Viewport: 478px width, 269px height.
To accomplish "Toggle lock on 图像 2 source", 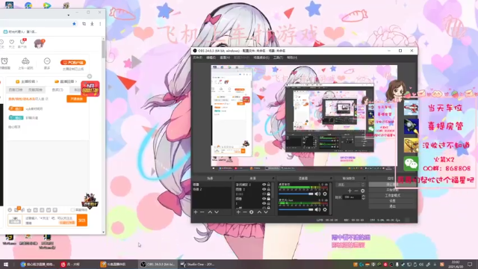I will point(269,189).
